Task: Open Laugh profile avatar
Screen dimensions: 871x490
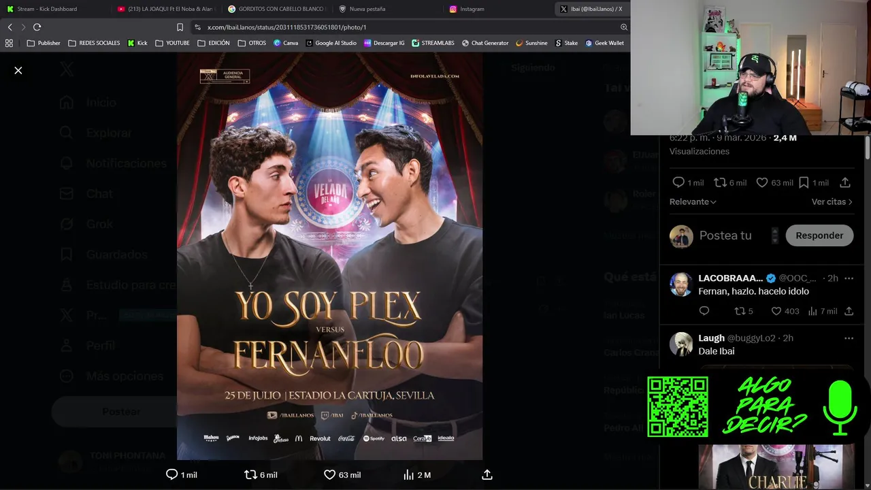Action: [681, 344]
